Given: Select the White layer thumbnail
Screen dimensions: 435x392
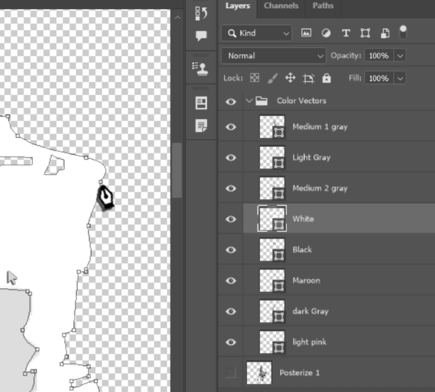Looking at the screenshot, I should [272, 219].
